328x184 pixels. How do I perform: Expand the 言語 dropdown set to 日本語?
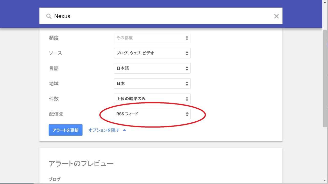152,68
